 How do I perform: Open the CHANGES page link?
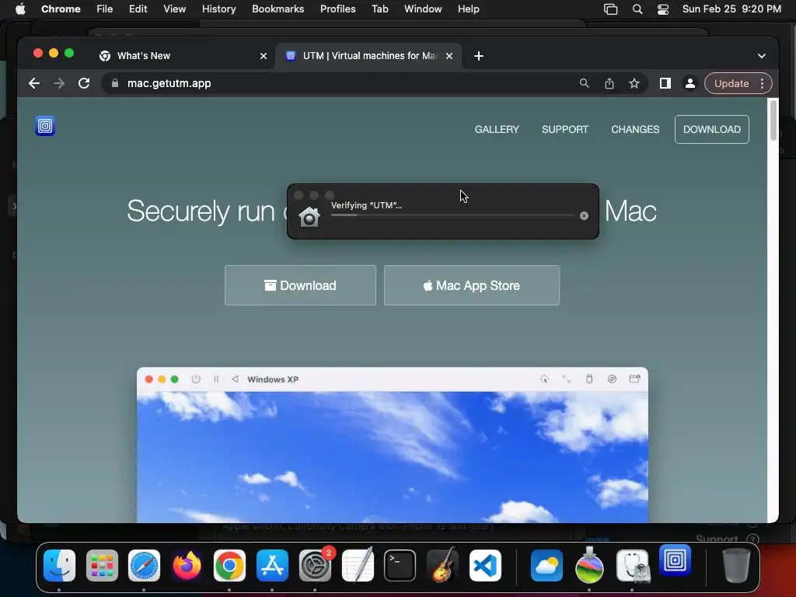pos(635,130)
